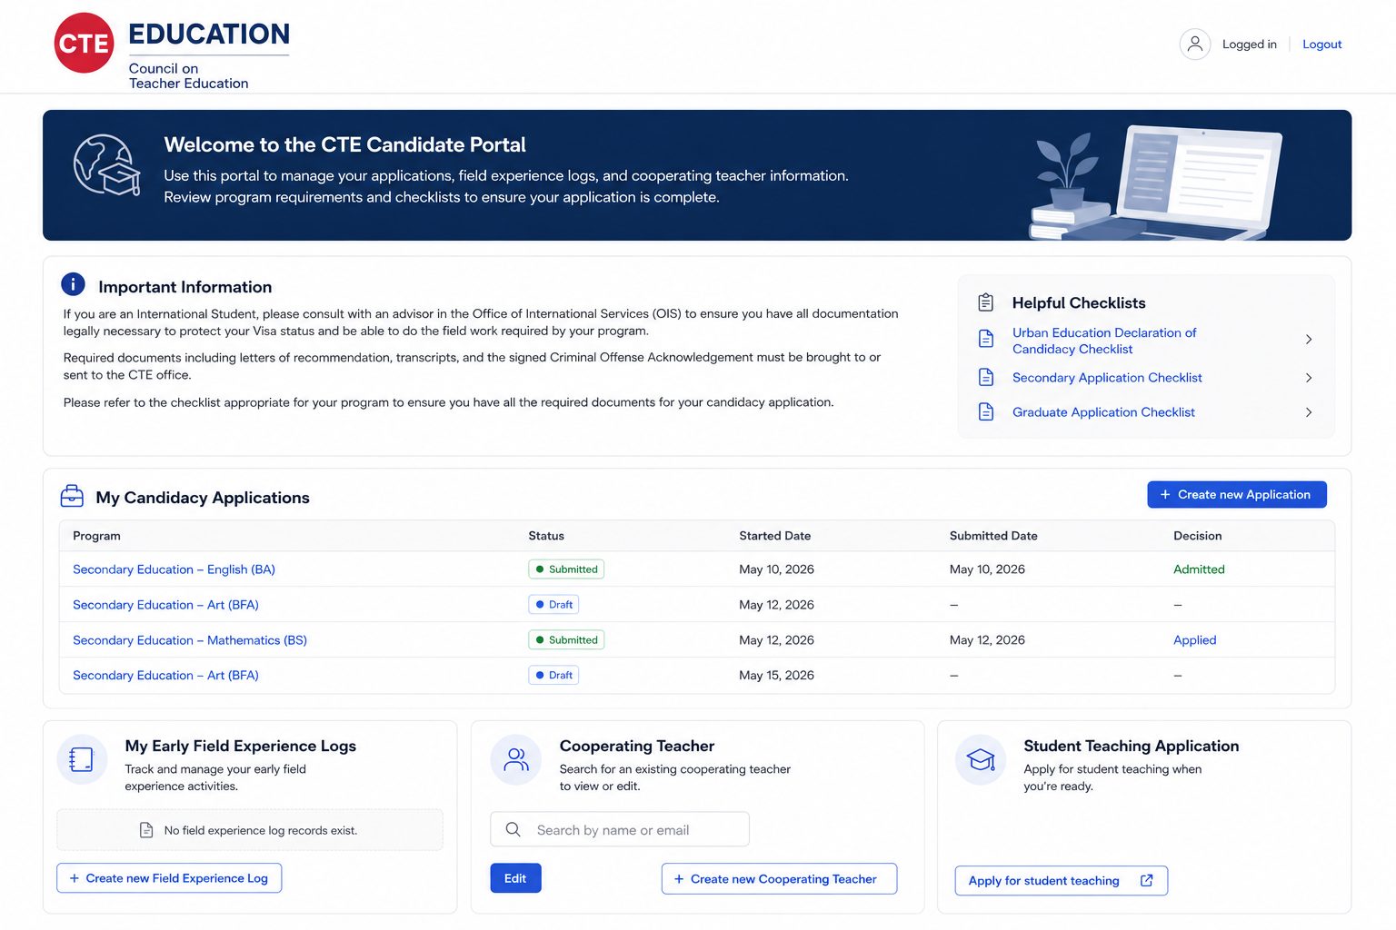Click the Applied decision link
This screenshot has width=1396, height=930.
(1194, 640)
